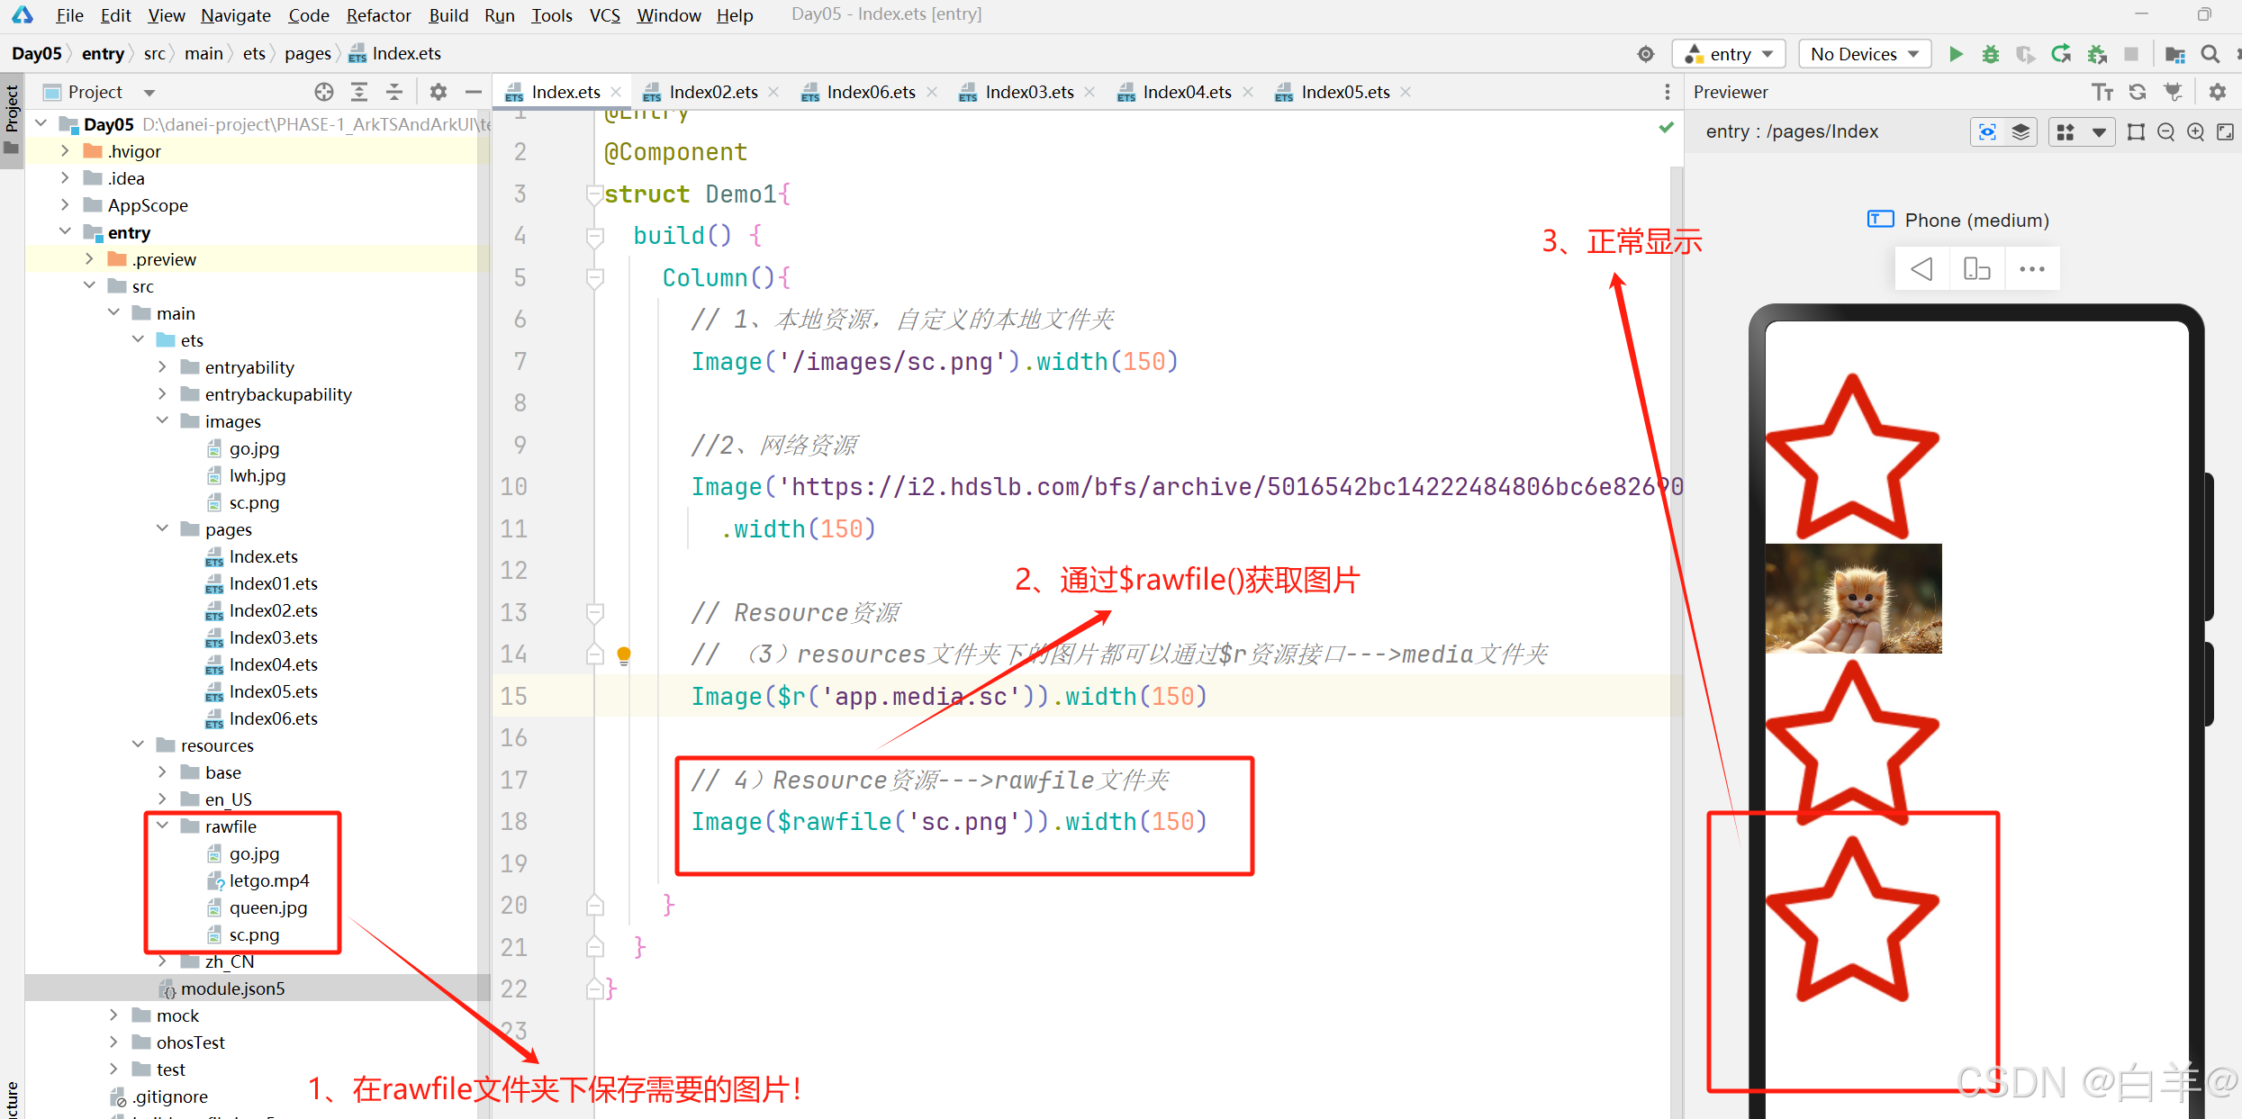Click the pages breadcrumb in the navigation bar
The width and height of the screenshot is (2242, 1119).
pos(308,54)
